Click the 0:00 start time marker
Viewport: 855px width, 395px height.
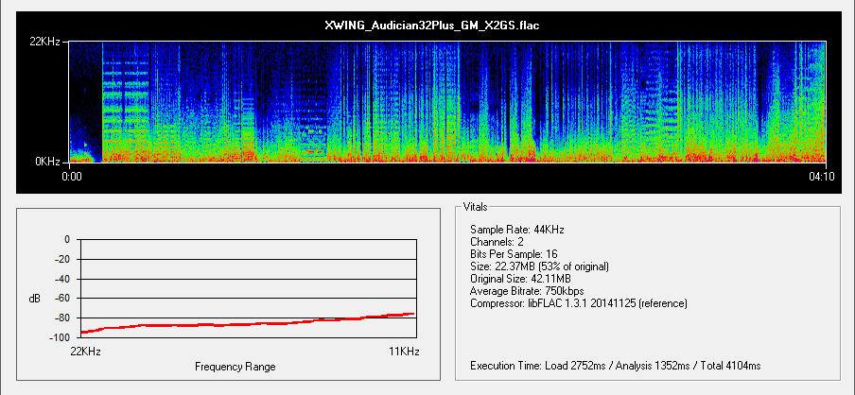72,177
